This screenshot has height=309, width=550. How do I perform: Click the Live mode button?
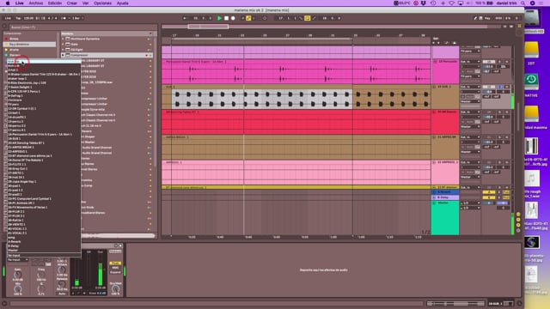tap(8, 18)
